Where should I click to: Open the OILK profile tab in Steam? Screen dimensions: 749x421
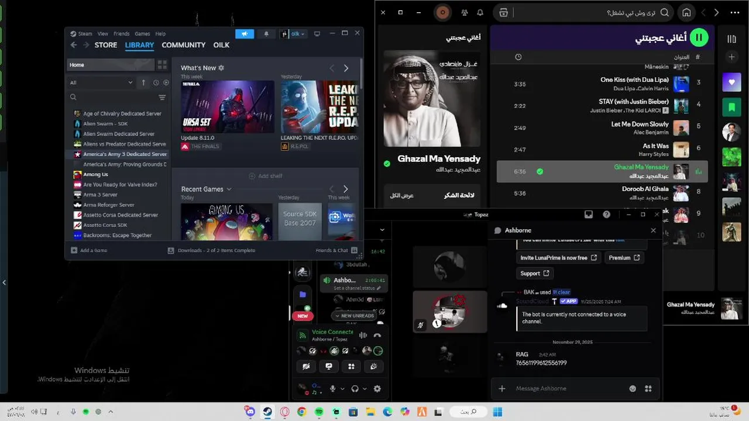[221, 45]
